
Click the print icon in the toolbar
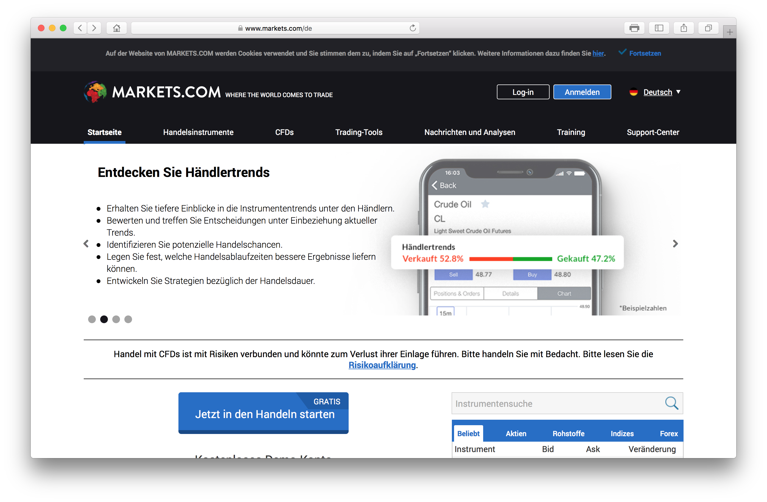tap(634, 28)
